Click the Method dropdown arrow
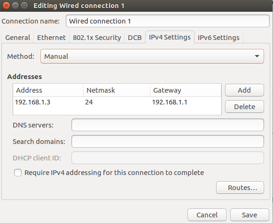This screenshot has height=223, width=273. coord(257,56)
